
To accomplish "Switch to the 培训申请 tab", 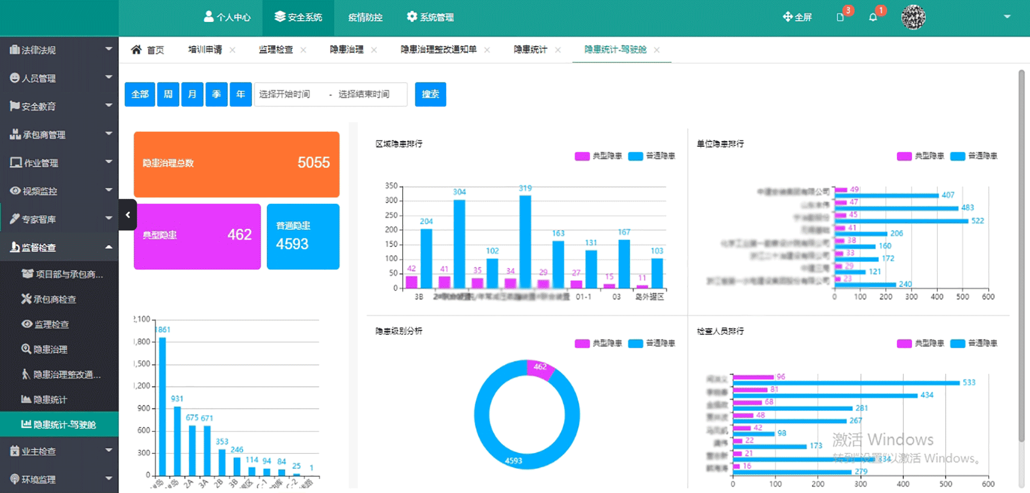I will [205, 50].
